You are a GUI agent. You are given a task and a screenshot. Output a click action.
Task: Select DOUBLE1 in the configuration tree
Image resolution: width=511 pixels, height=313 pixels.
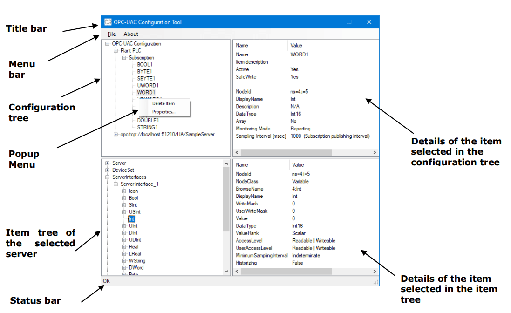pos(148,120)
